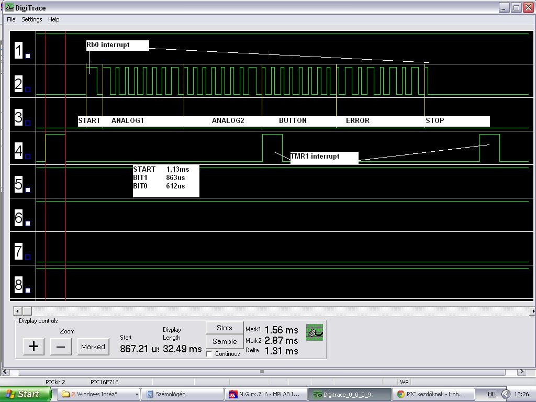Click the ANALOG2 segment label
The image size is (536, 402).
[228, 121]
